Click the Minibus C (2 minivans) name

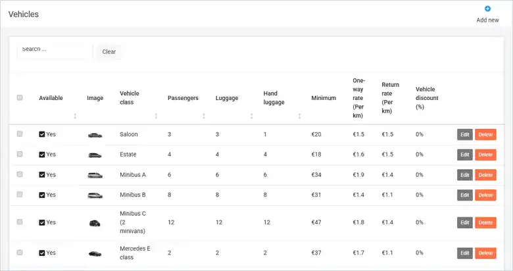[133, 222]
